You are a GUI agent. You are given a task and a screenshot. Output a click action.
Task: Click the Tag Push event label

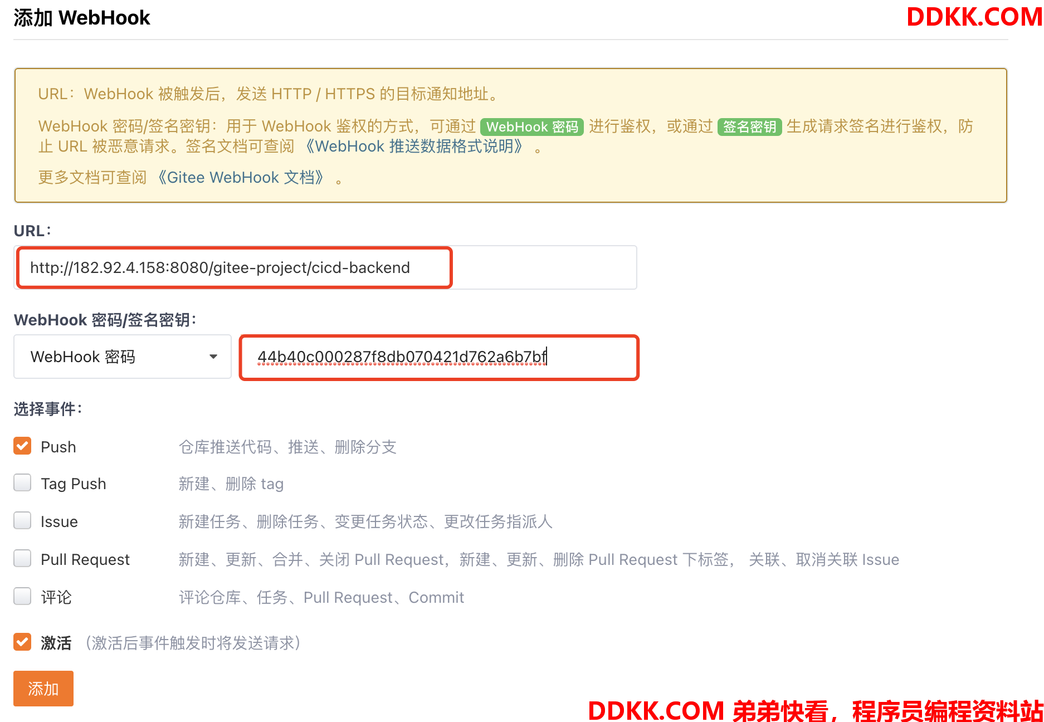[x=74, y=484]
